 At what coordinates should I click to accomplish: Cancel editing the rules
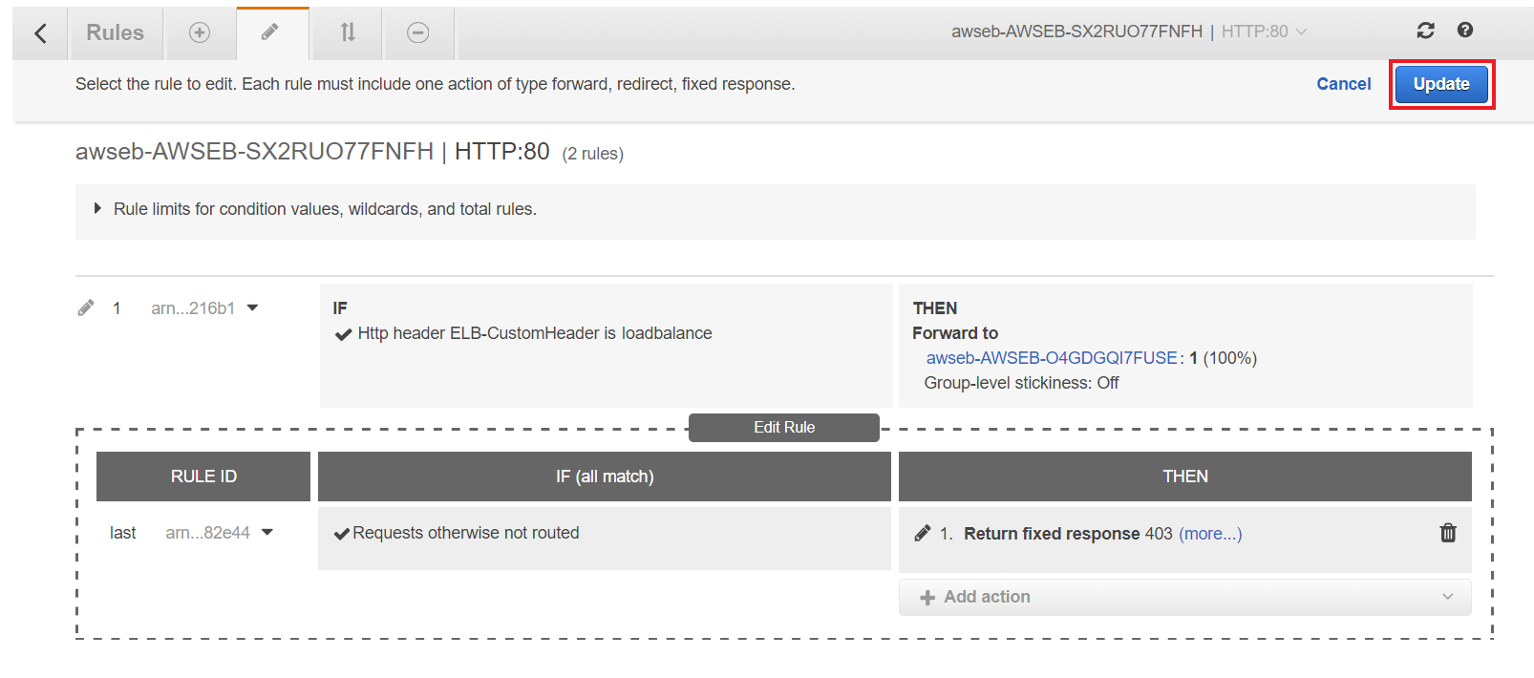[1343, 84]
